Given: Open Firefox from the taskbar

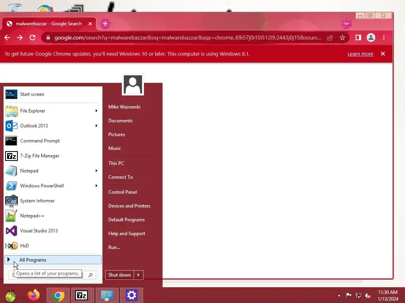Looking at the screenshot, I should [34, 295].
